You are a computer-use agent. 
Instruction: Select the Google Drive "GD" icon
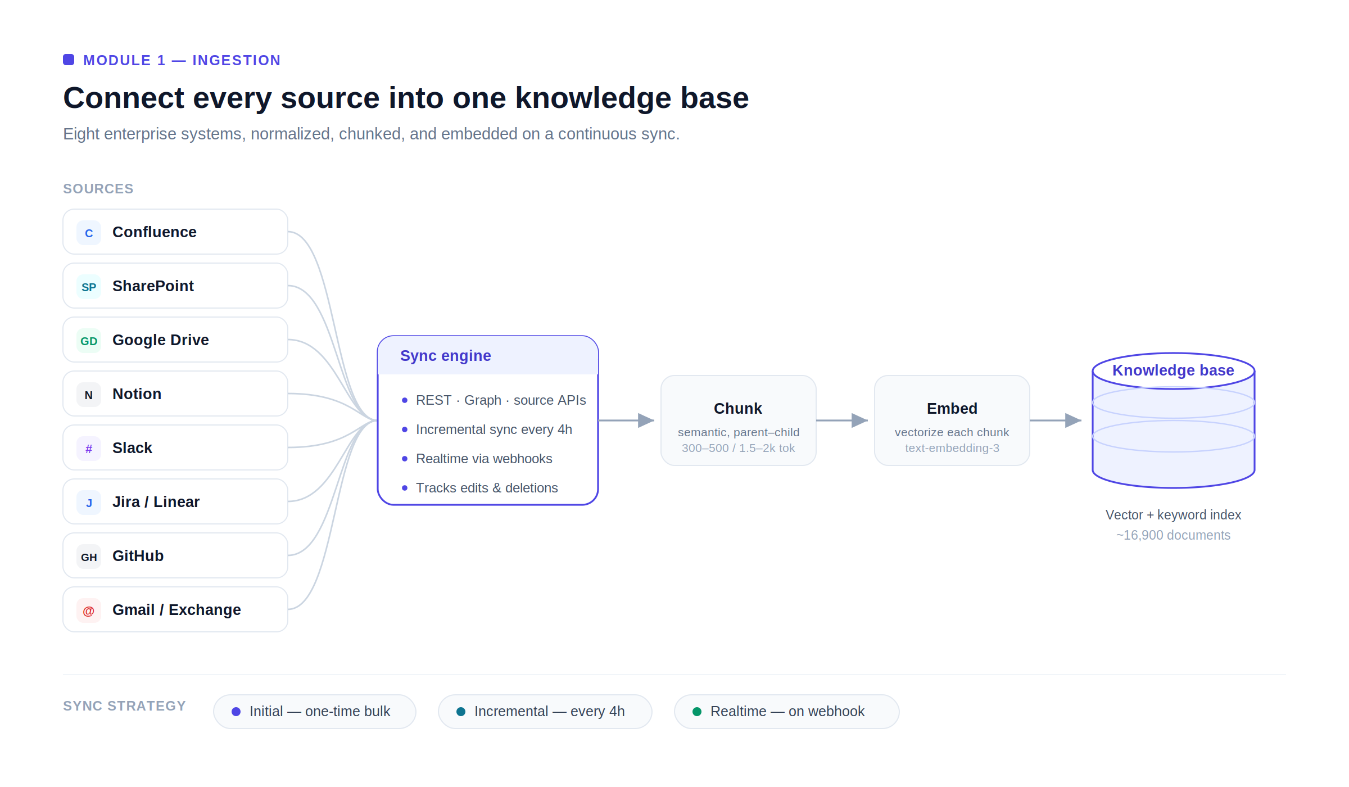(89, 340)
